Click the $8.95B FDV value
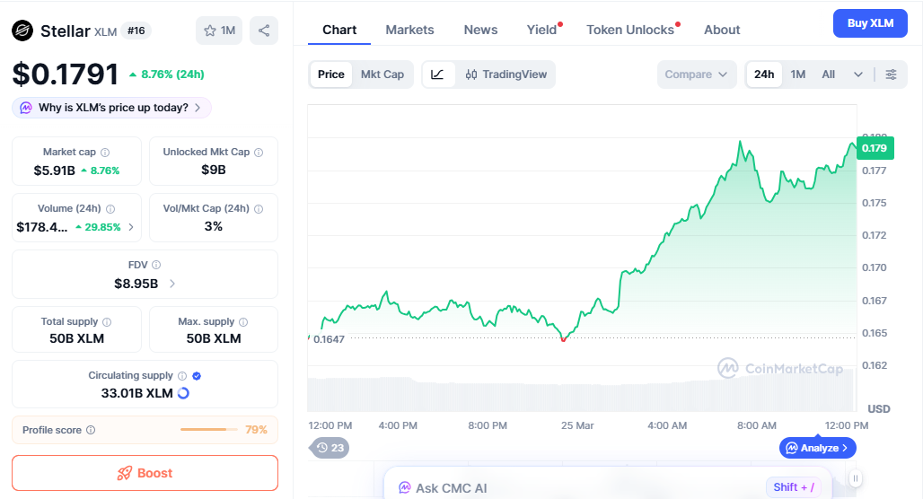This screenshot has width=923, height=499. tap(136, 284)
